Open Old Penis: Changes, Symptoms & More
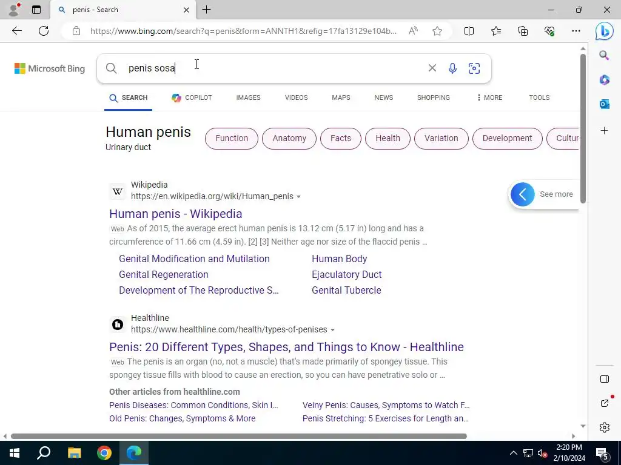 point(182,418)
